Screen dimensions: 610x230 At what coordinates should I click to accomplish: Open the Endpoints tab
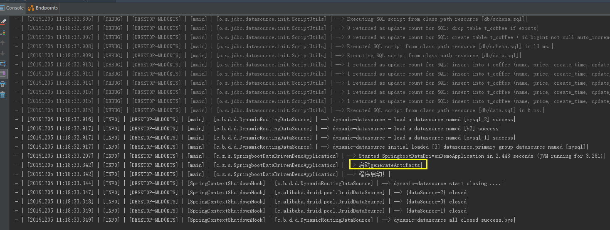coord(43,8)
